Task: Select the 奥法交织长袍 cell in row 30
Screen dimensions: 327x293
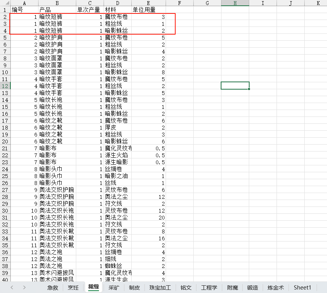Action: click(57, 211)
